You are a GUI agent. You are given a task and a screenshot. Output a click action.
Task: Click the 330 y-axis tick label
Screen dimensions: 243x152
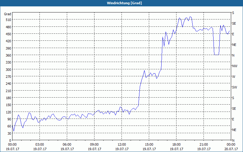[9, 62]
